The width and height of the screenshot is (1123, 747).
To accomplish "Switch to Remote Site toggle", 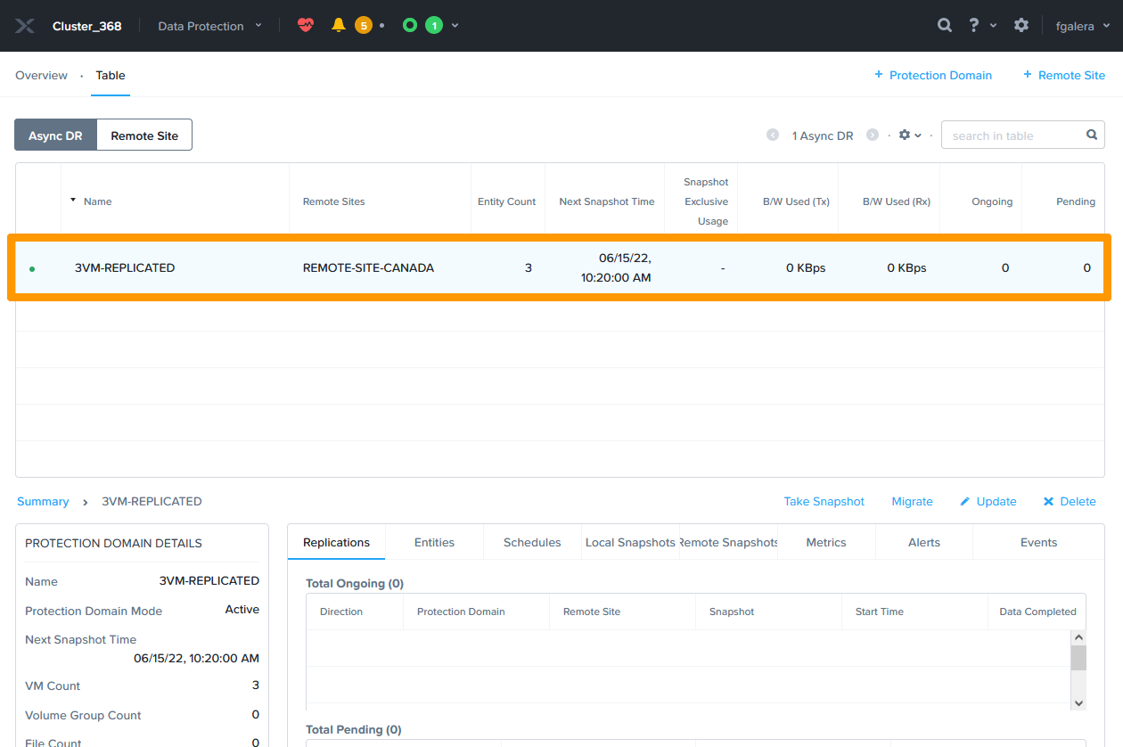I will coord(144,135).
